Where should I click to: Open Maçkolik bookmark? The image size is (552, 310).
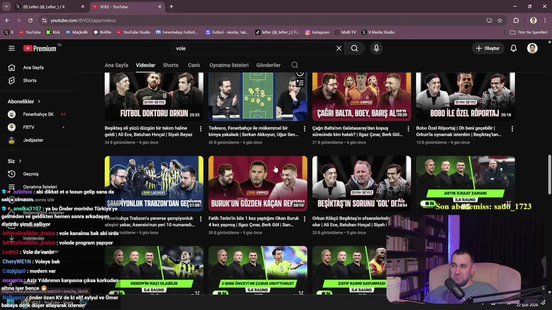click(x=76, y=32)
